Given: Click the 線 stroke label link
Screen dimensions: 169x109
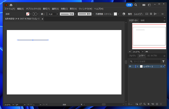Looking at the screenshot, I should point(42,14).
